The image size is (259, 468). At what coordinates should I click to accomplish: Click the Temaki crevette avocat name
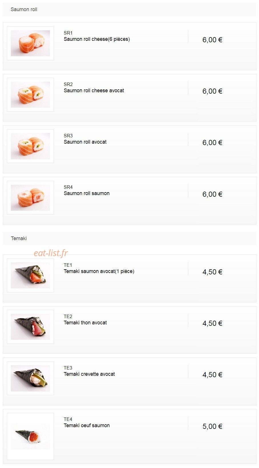coord(89,374)
